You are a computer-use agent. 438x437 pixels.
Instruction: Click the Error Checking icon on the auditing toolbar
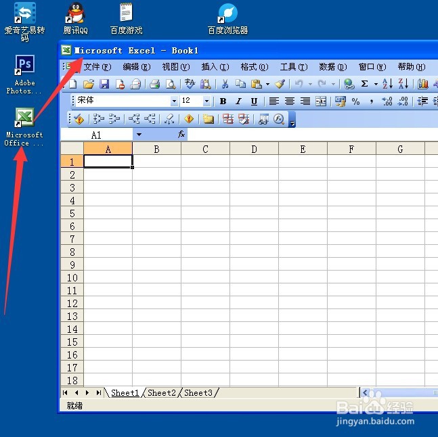[x=79, y=120]
